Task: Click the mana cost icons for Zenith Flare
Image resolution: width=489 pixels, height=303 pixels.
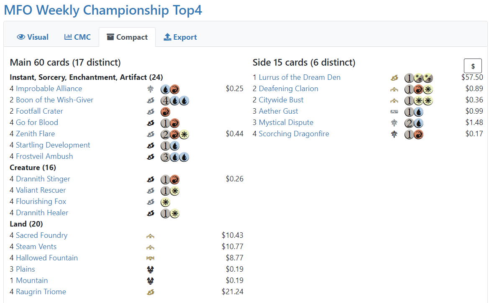Action: pyautogui.click(x=174, y=134)
